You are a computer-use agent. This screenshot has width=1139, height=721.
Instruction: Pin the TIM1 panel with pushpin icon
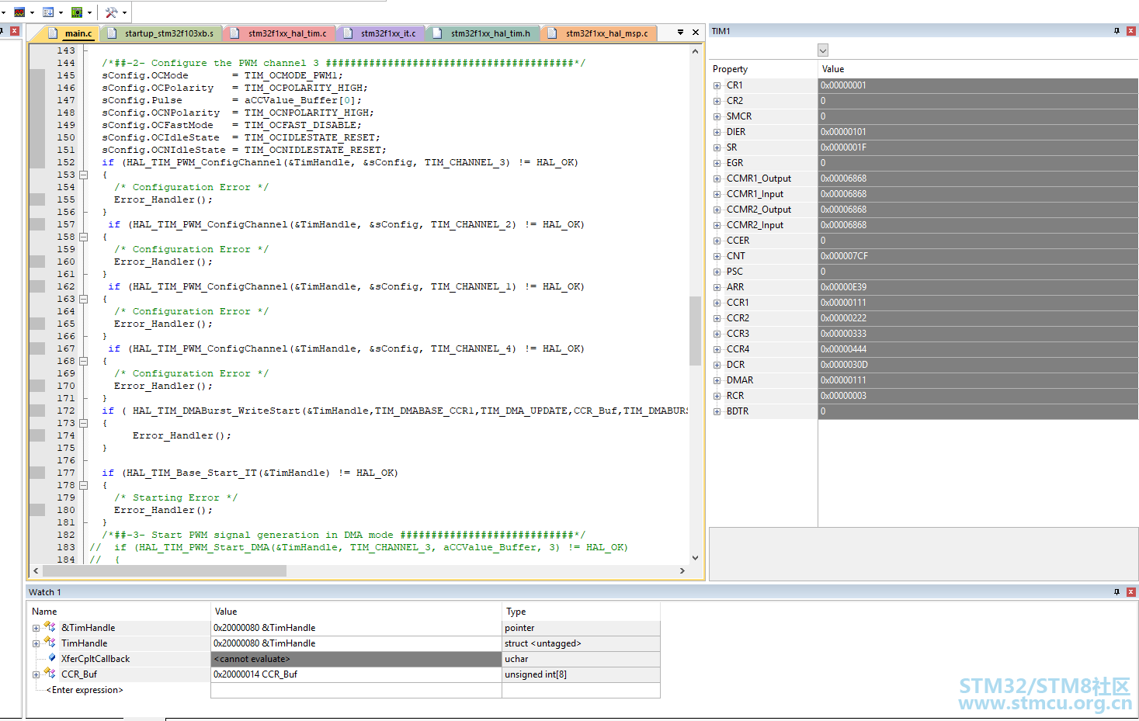[x=1116, y=31]
